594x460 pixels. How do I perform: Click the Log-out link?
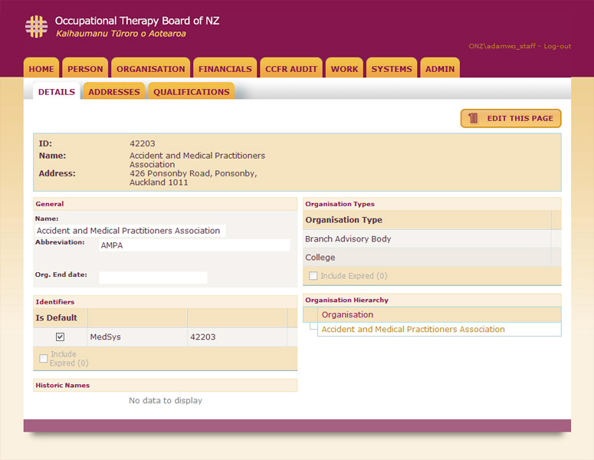pos(557,46)
